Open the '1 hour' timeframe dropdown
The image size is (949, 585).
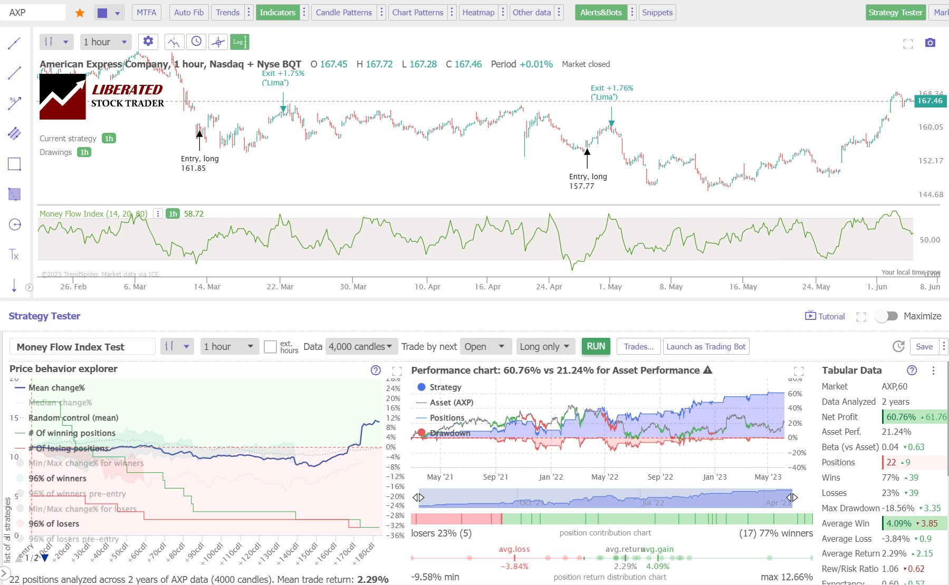[x=106, y=42]
